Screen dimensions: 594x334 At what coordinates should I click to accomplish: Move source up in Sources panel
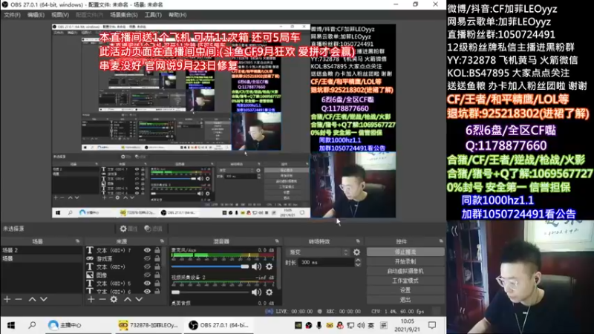point(128,299)
